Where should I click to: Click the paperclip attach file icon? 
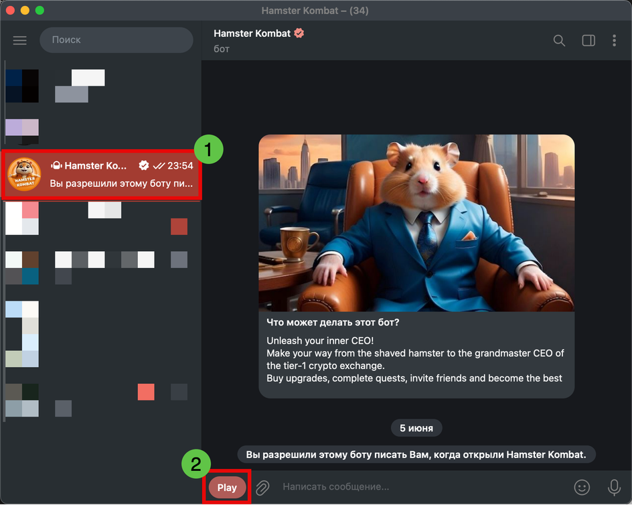262,487
